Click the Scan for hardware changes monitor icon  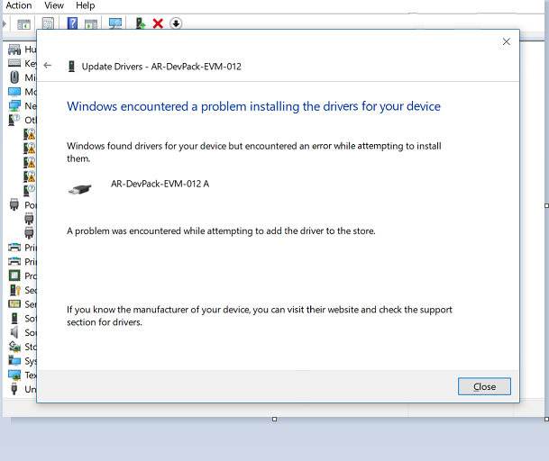coord(115,23)
